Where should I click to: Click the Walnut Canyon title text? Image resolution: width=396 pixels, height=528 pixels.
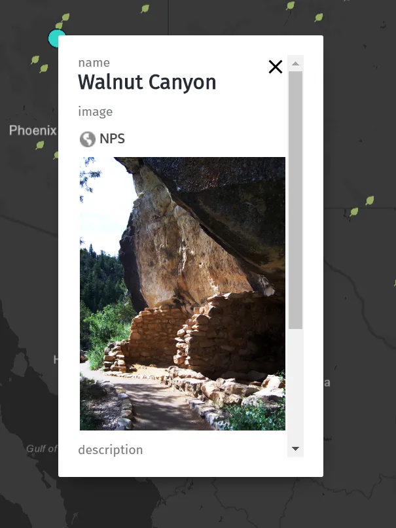[147, 82]
